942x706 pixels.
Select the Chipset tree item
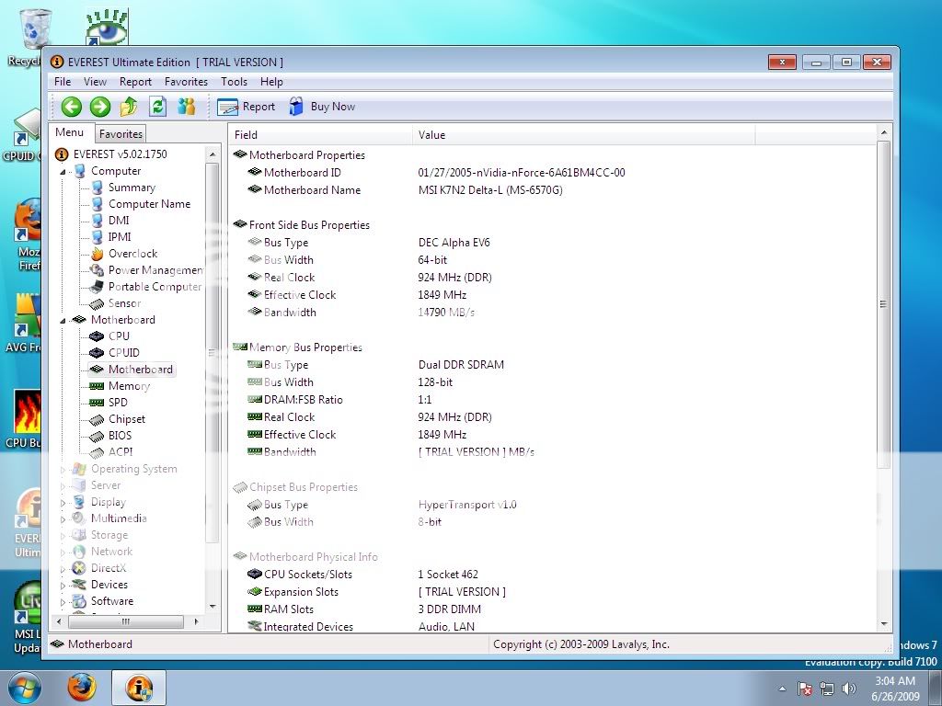(126, 419)
